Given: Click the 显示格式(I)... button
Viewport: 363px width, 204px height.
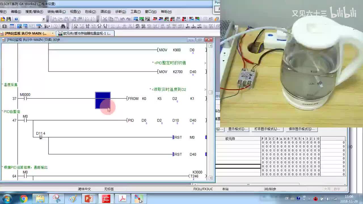Looking at the screenshot, I should click(238, 129).
